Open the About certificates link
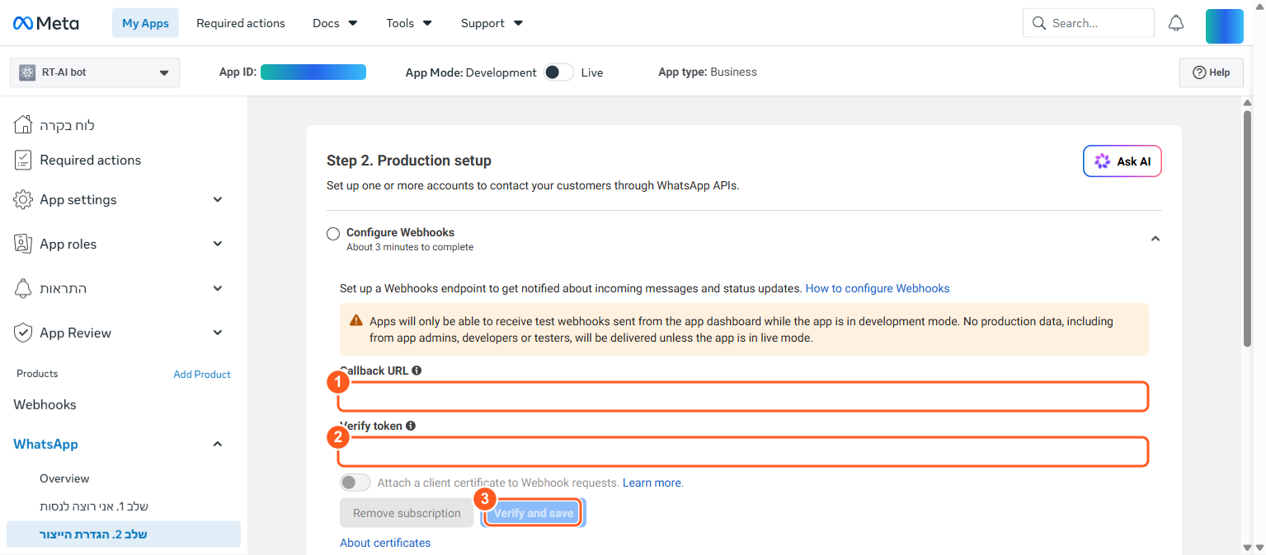 [x=385, y=543]
